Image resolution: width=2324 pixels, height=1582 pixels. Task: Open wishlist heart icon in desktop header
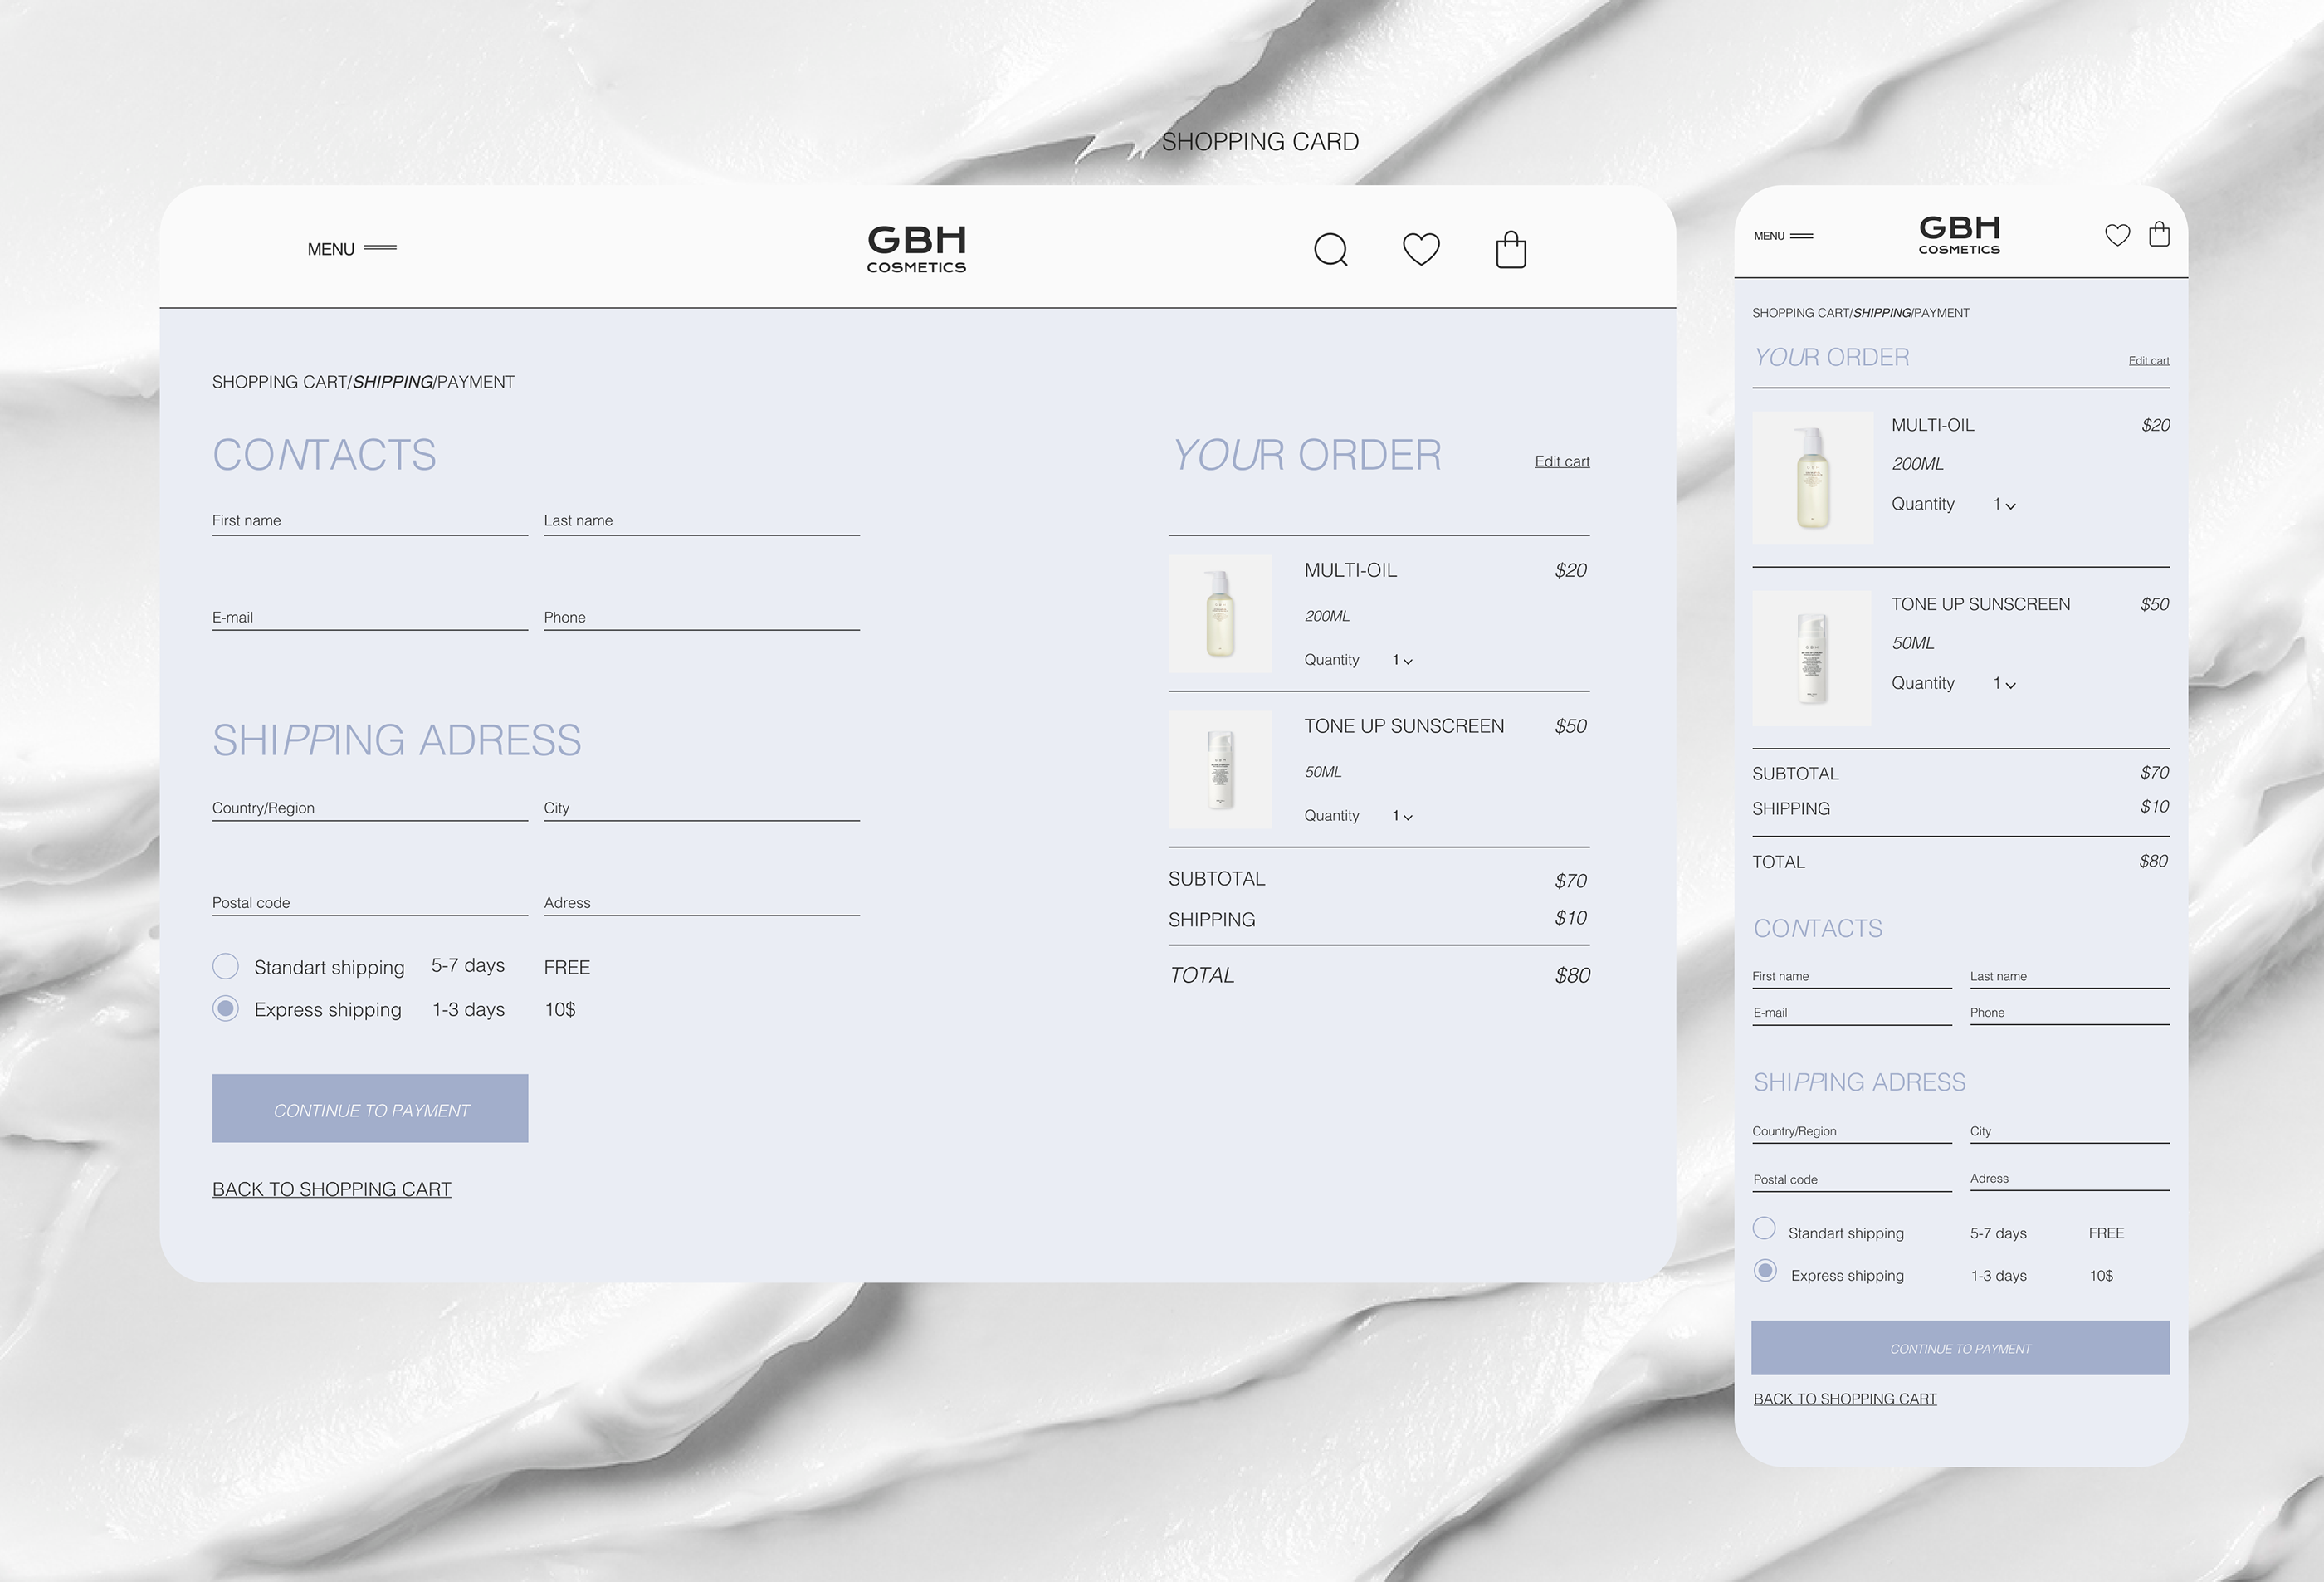pos(1421,248)
